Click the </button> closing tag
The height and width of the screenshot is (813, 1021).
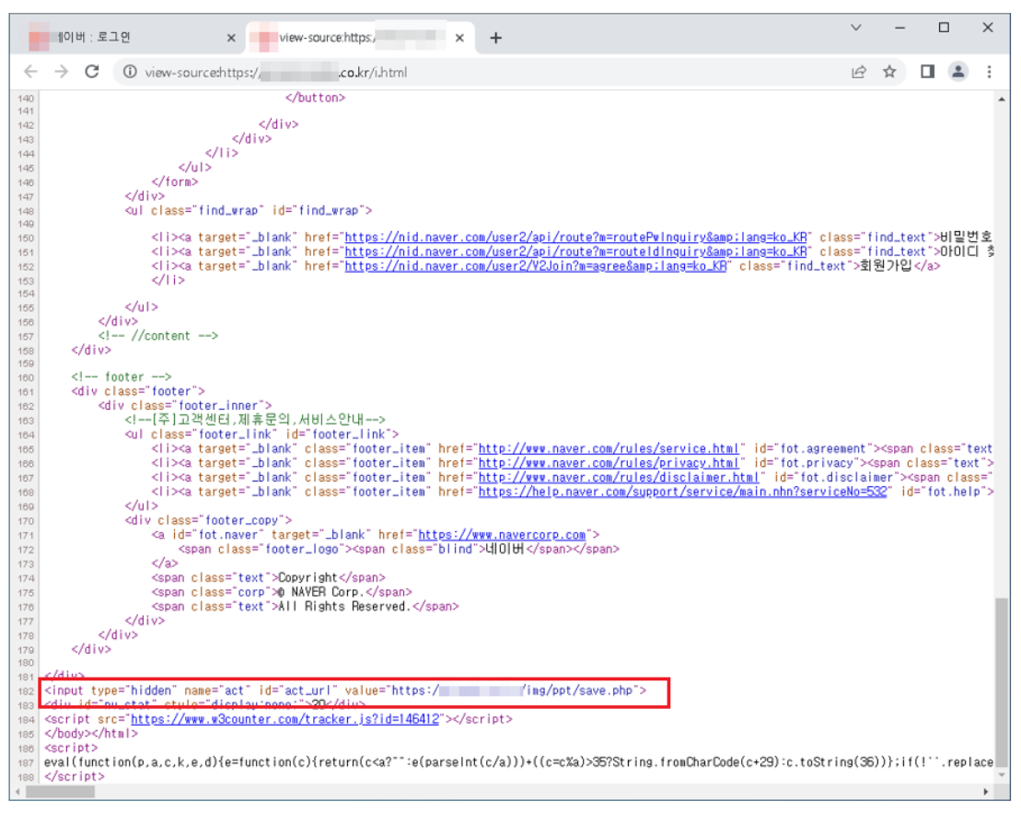pyautogui.click(x=315, y=98)
